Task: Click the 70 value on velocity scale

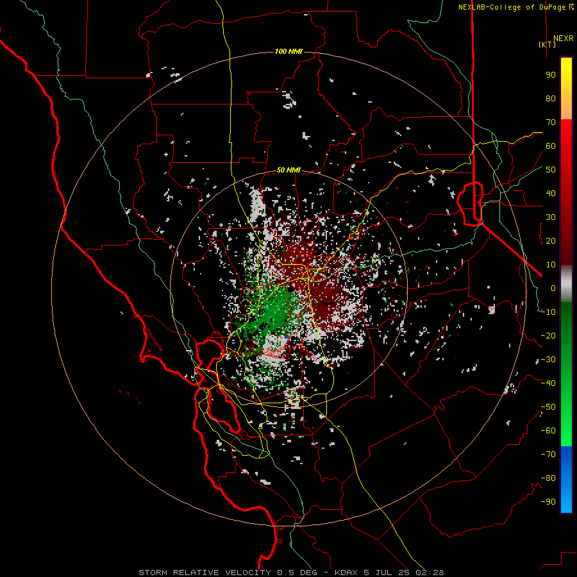Action: [551, 122]
